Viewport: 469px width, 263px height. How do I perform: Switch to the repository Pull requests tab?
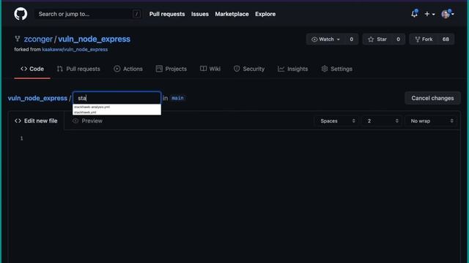click(78, 69)
